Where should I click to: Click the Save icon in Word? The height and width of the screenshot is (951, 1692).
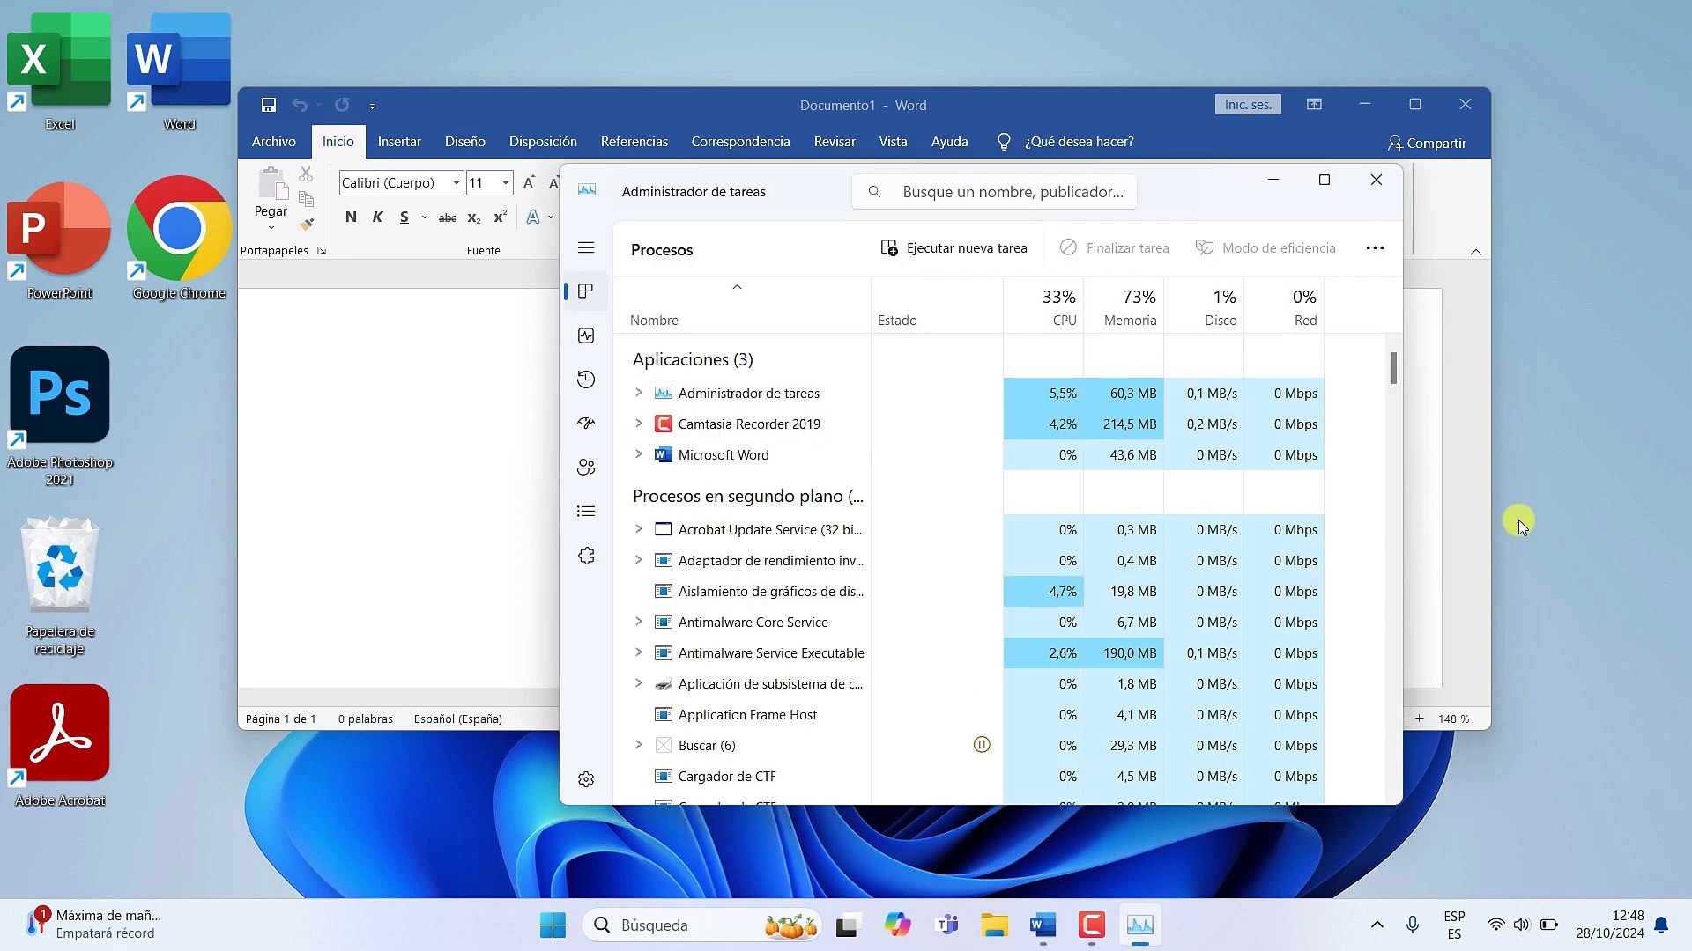coord(269,105)
